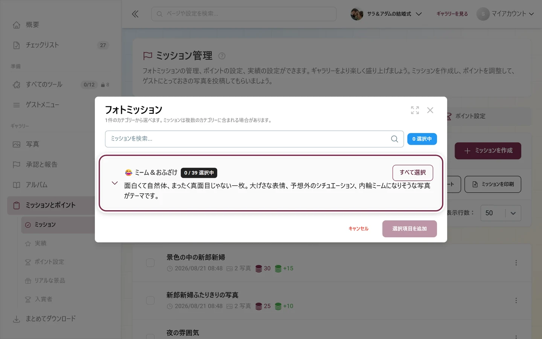Click 選択項目を追加 button
The height and width of the screenshot is (339, 542).
tap(410, 229)
